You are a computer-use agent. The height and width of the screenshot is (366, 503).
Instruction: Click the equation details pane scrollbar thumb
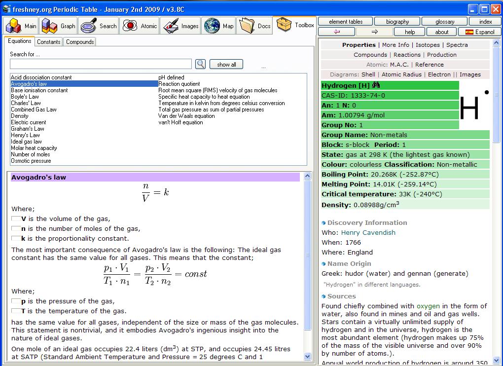coord(307,255)
